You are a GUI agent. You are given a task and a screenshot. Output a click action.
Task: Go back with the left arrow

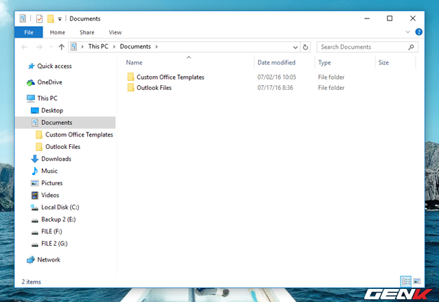pyautogui.click(x=25, y=47)
